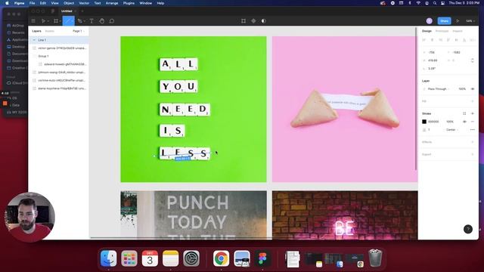Click the Align bottom icon
484x272 pixels.
coord(464,40)
